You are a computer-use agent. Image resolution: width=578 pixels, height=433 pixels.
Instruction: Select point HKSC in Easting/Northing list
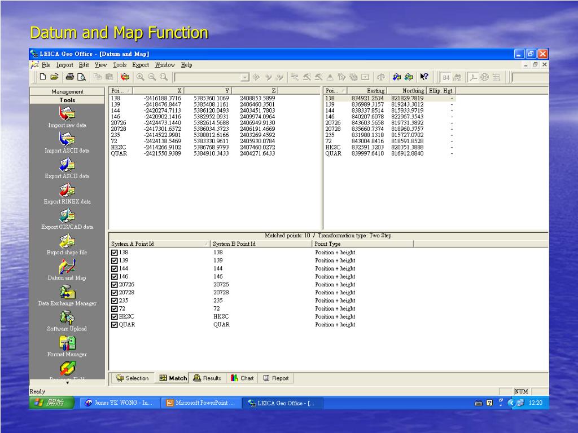(x=390, y=147)
